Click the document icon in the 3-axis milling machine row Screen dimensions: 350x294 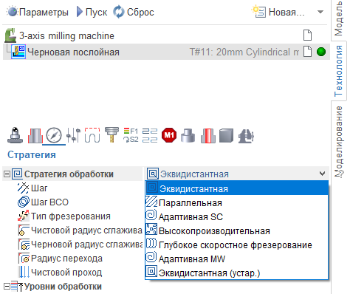(307, 35)
